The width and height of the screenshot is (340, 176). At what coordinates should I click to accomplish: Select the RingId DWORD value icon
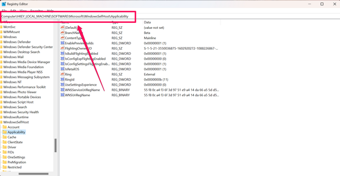pos(62,79)
